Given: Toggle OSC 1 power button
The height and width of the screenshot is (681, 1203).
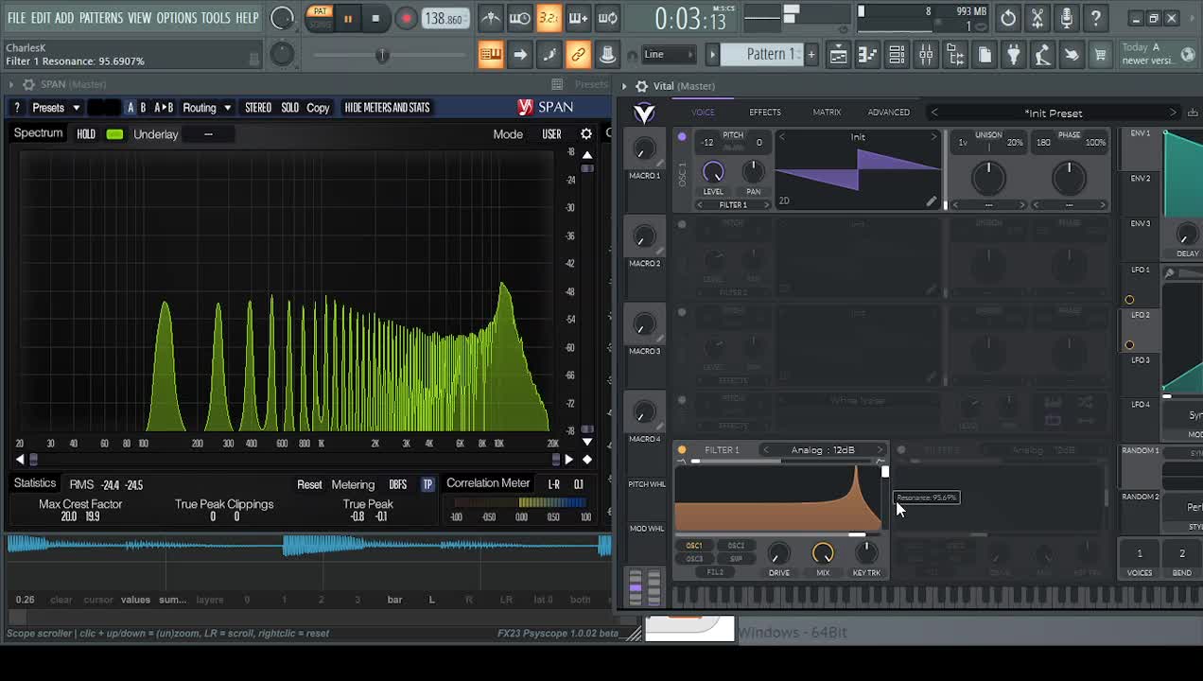Looking at the screenshot, I should (682, 137).
